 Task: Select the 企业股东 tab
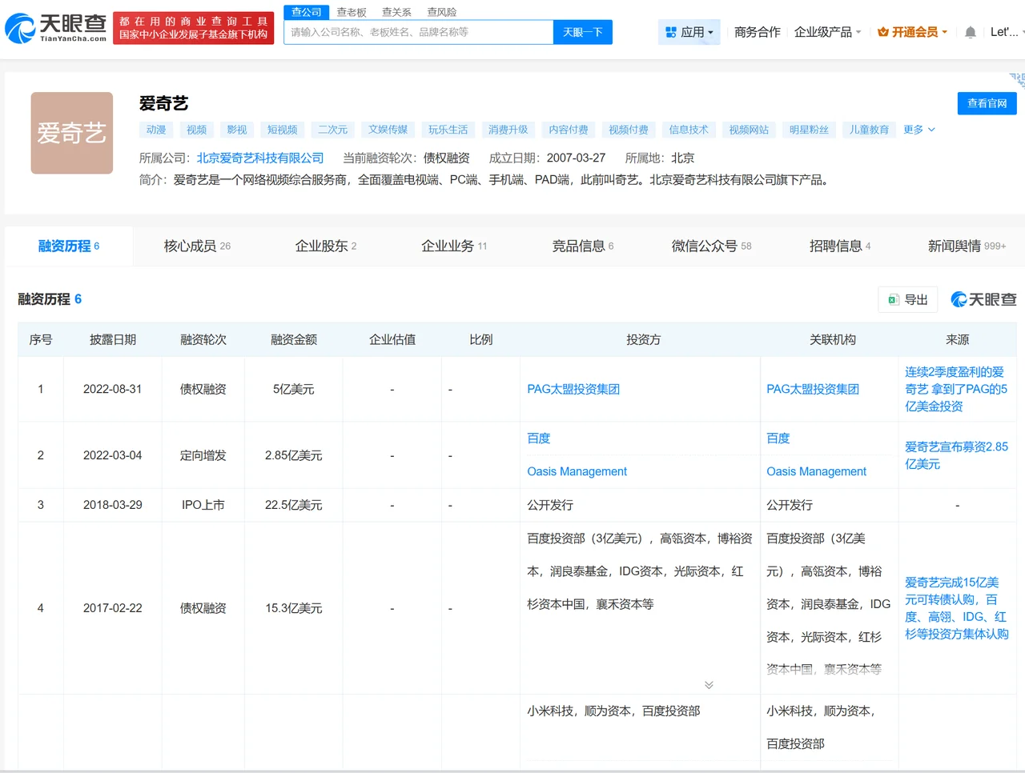(x=326, y=246)
